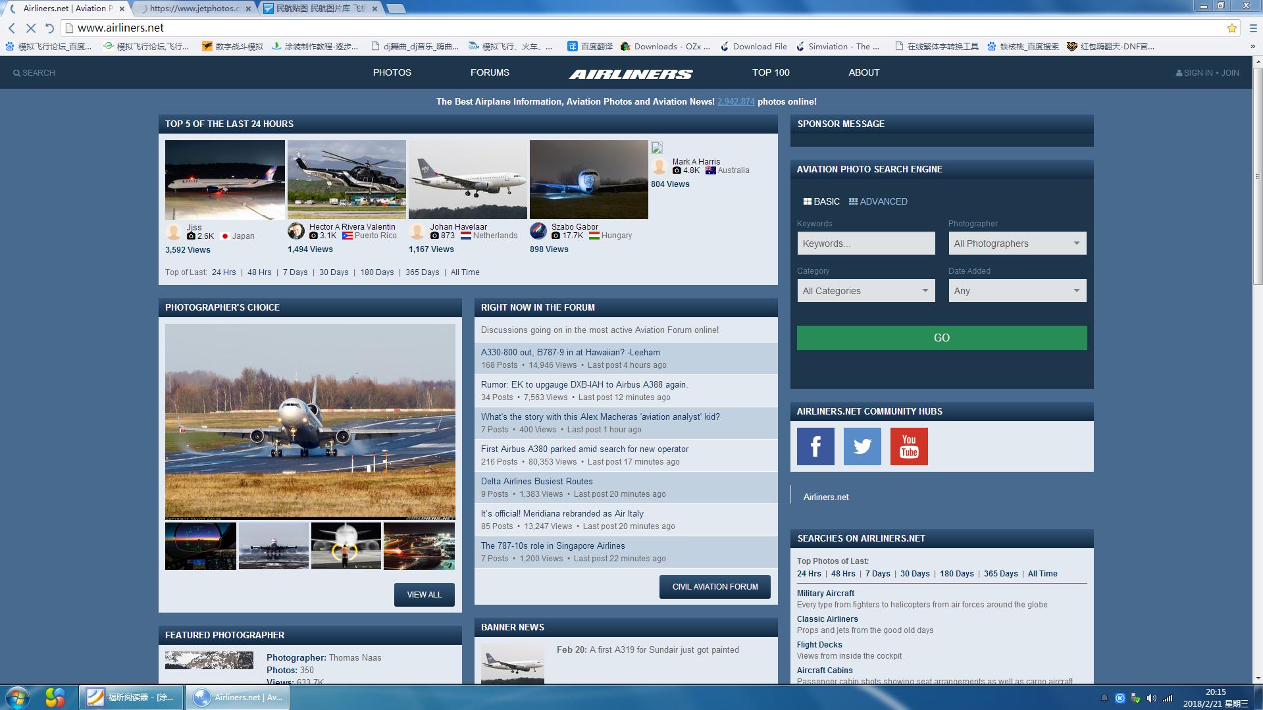Close the Airliners.net browser tab

point(122,9)
